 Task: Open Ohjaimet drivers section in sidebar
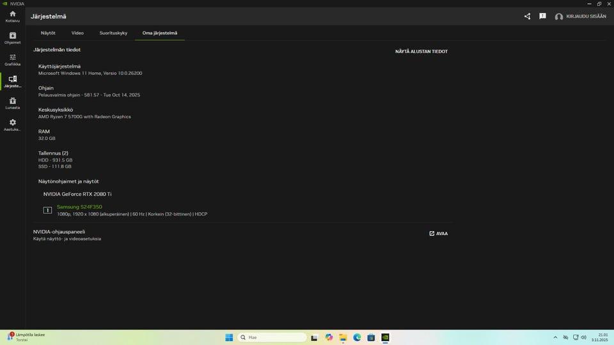coord(13,38)
